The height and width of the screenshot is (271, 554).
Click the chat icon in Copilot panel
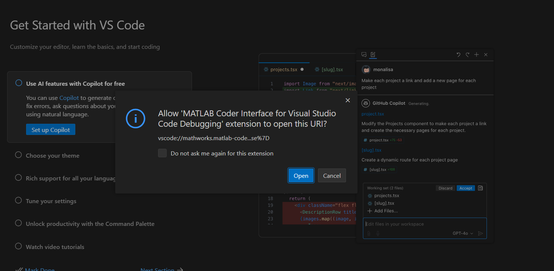click(x=364, y=55)
